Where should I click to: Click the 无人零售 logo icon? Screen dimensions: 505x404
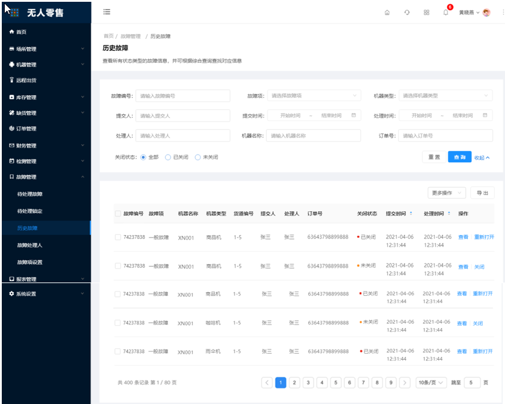[14, 13]
